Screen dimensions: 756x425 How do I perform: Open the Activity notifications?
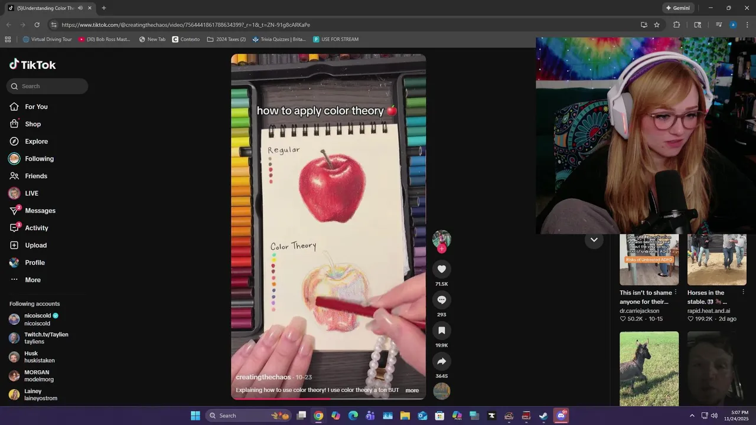pos(37,228)
